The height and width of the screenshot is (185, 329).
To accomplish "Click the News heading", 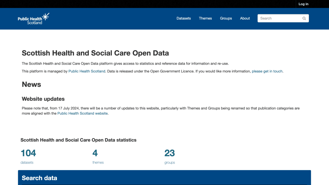I will pos(32,84).
